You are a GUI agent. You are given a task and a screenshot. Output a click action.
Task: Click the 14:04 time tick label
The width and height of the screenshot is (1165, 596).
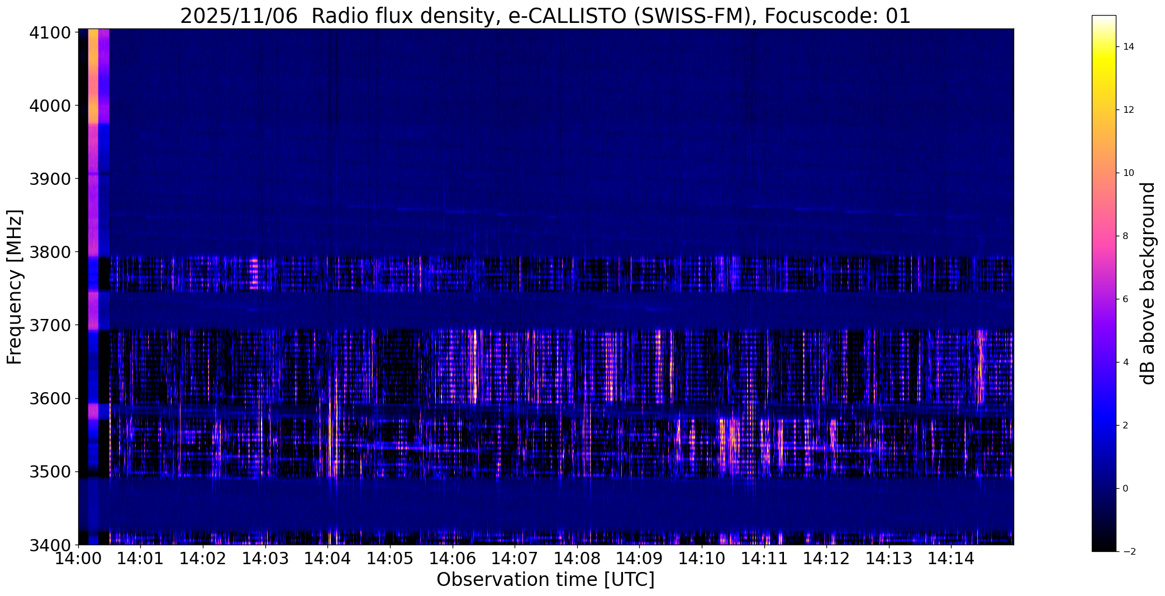[x=328, y=559]
